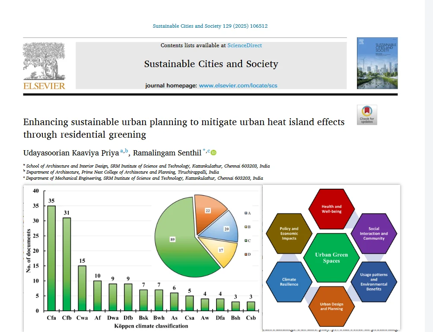Viewport: 433px width, 332px height.
Task: Click the School of Architecture affiliation line
Action: [x=146, y=166]
